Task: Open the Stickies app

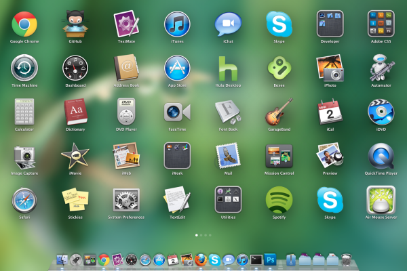Action: point(75,200)
